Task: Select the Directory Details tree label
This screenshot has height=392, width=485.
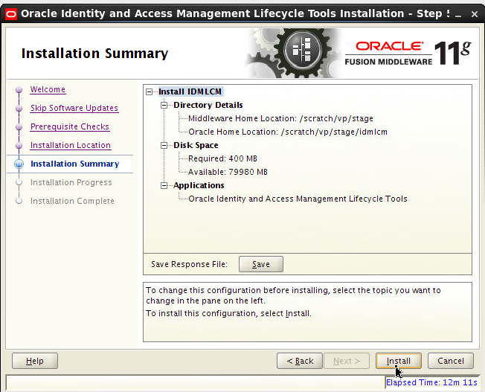Action: [208, 105]
